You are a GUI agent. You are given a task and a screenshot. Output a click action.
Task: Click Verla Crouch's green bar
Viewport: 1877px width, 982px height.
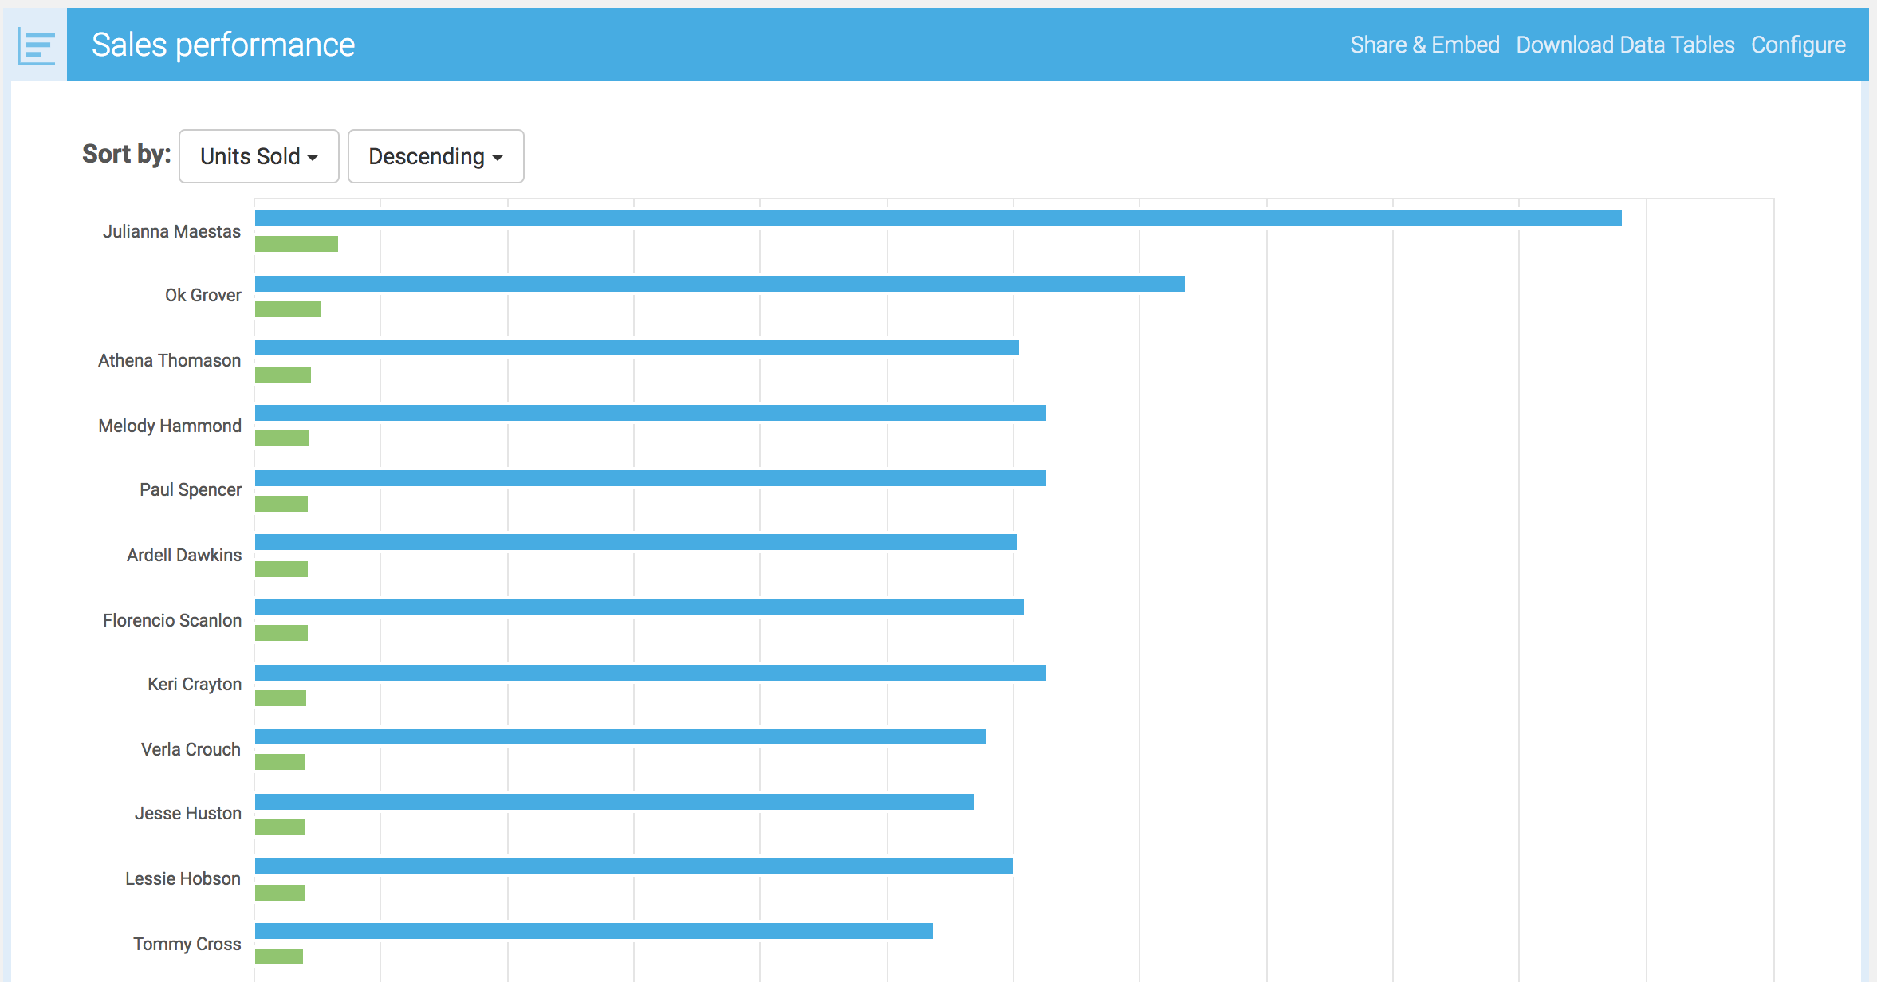coord(279,762)
